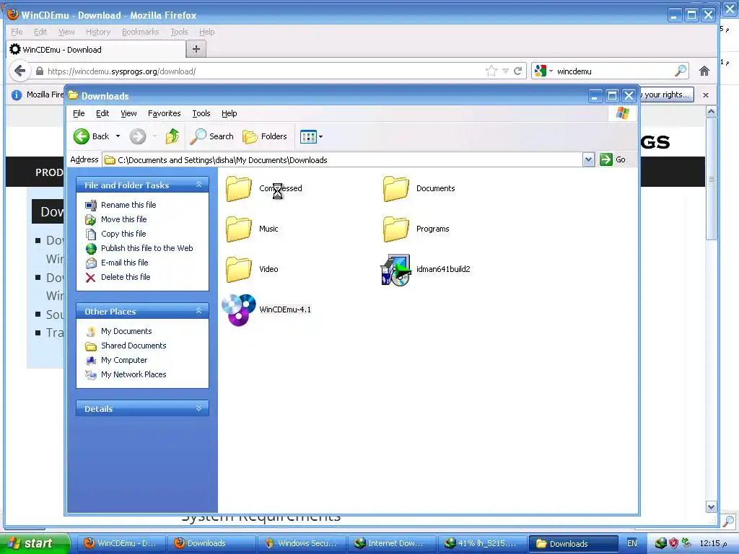This screenshot has height=554, width=739.
Task: Go up one folder level
Action: [x=172, y=136]
